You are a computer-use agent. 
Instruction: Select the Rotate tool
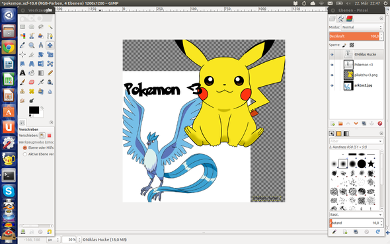(41, 54)
